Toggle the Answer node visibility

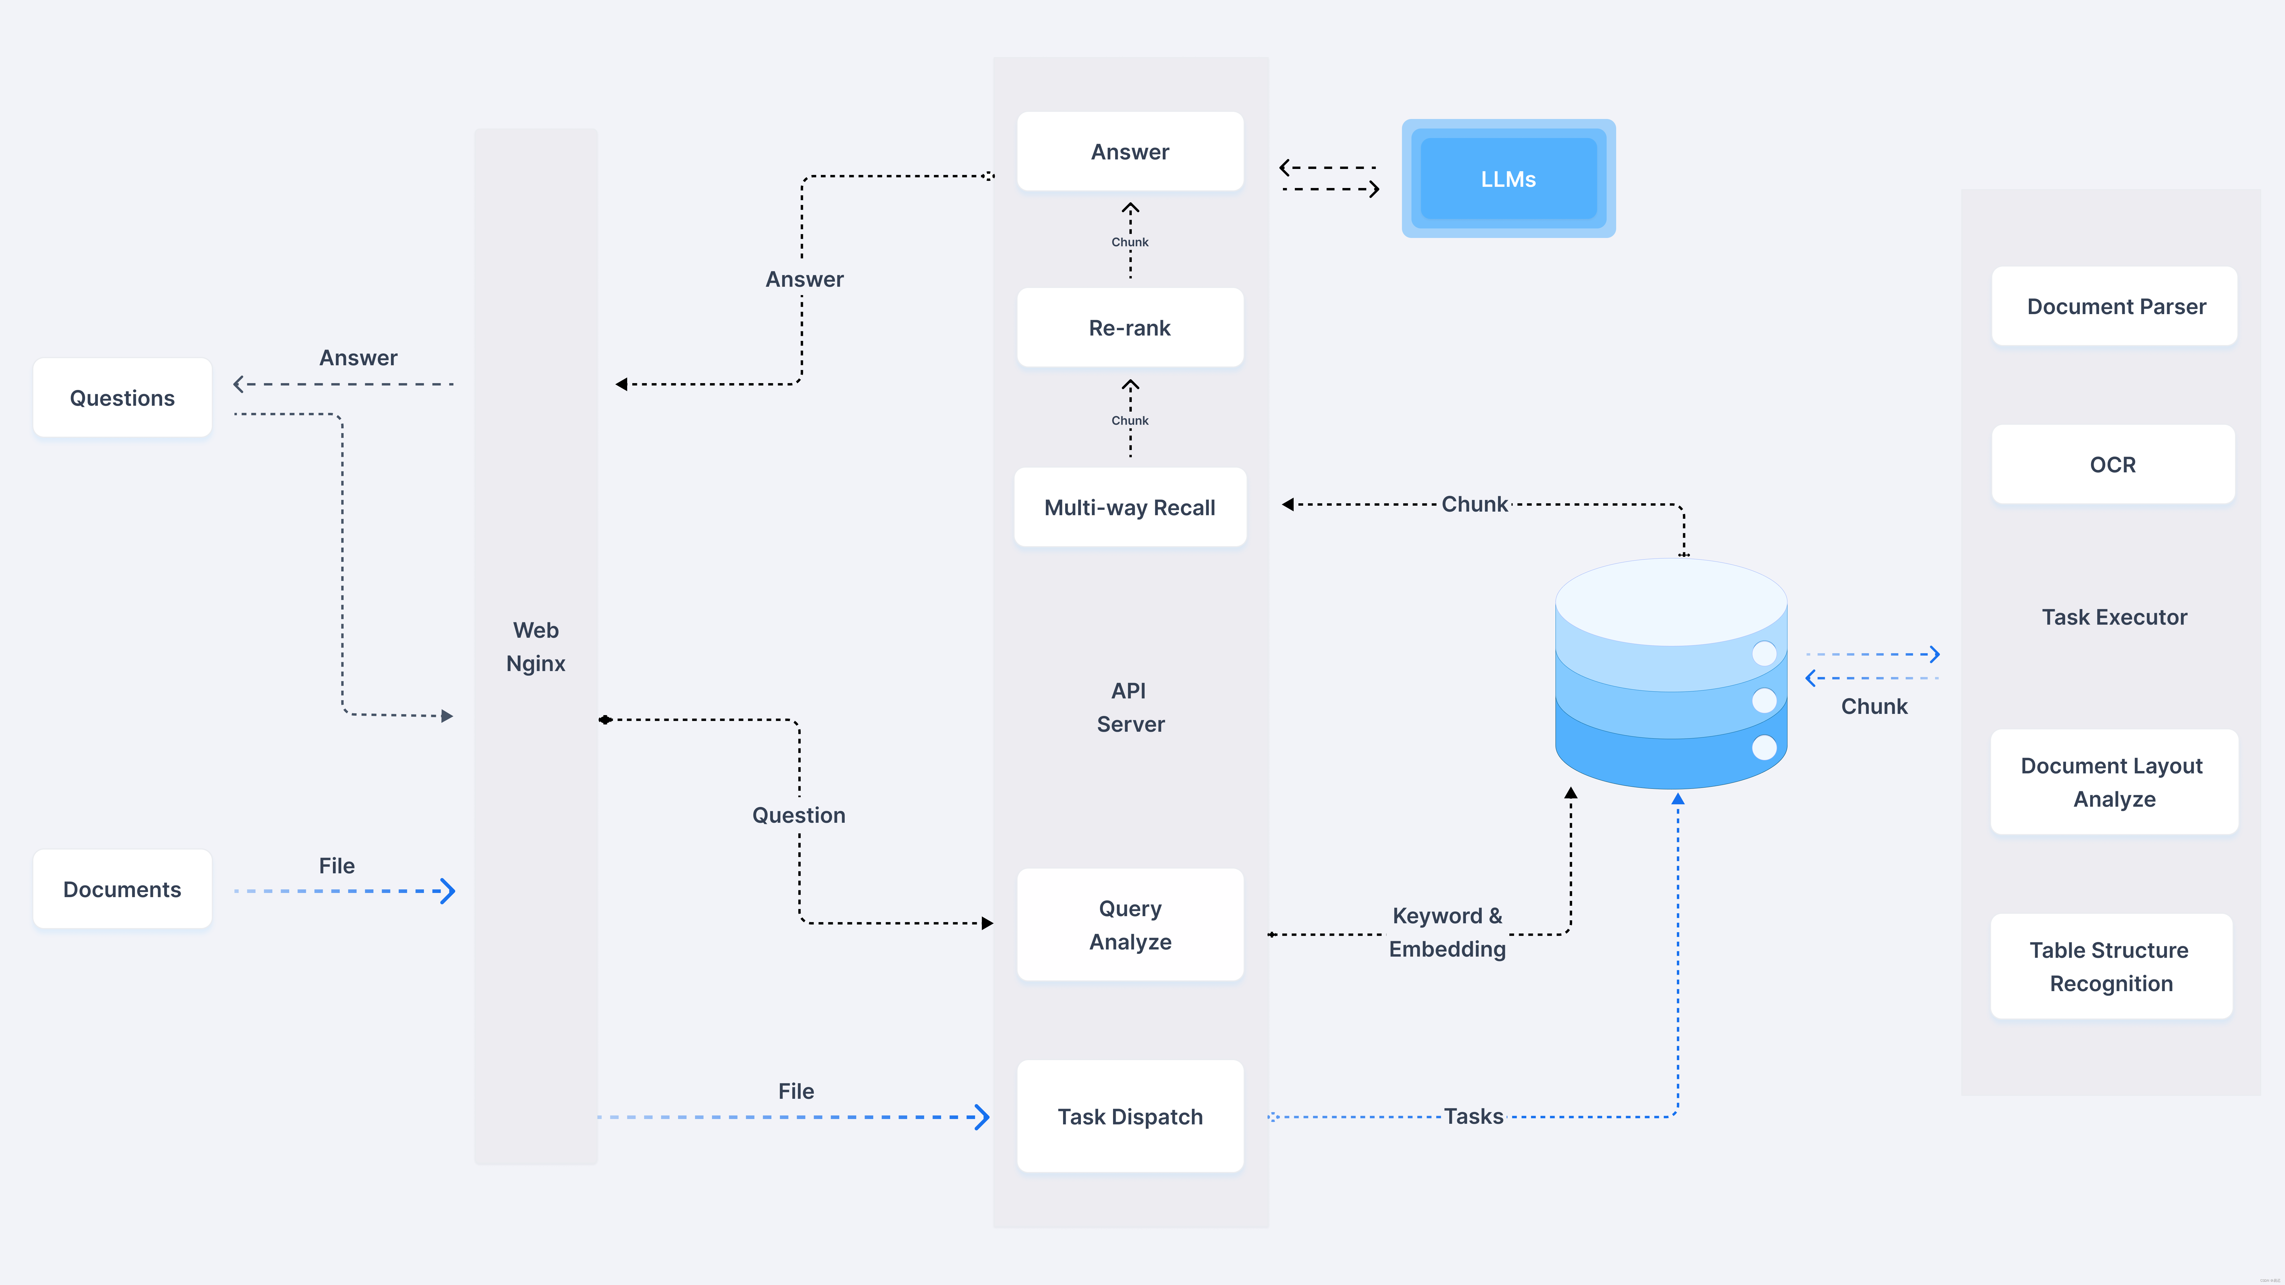pyautogui.click(x=1127, y=152)
